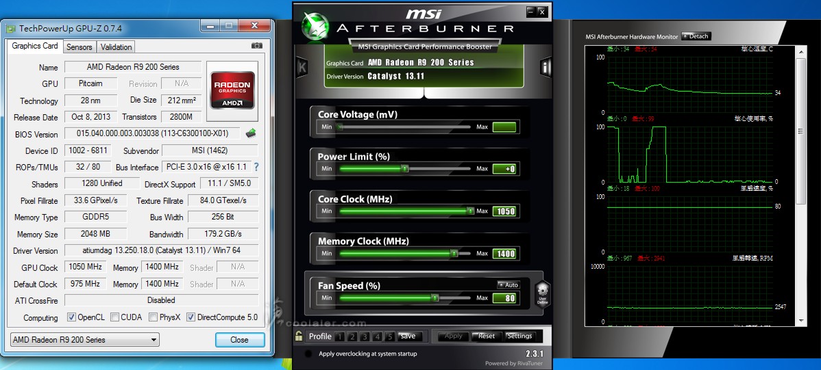Click the BIOS save chip icon in GPU-Z
Viewport: 821px width, 370px height.
pos(251,133)
